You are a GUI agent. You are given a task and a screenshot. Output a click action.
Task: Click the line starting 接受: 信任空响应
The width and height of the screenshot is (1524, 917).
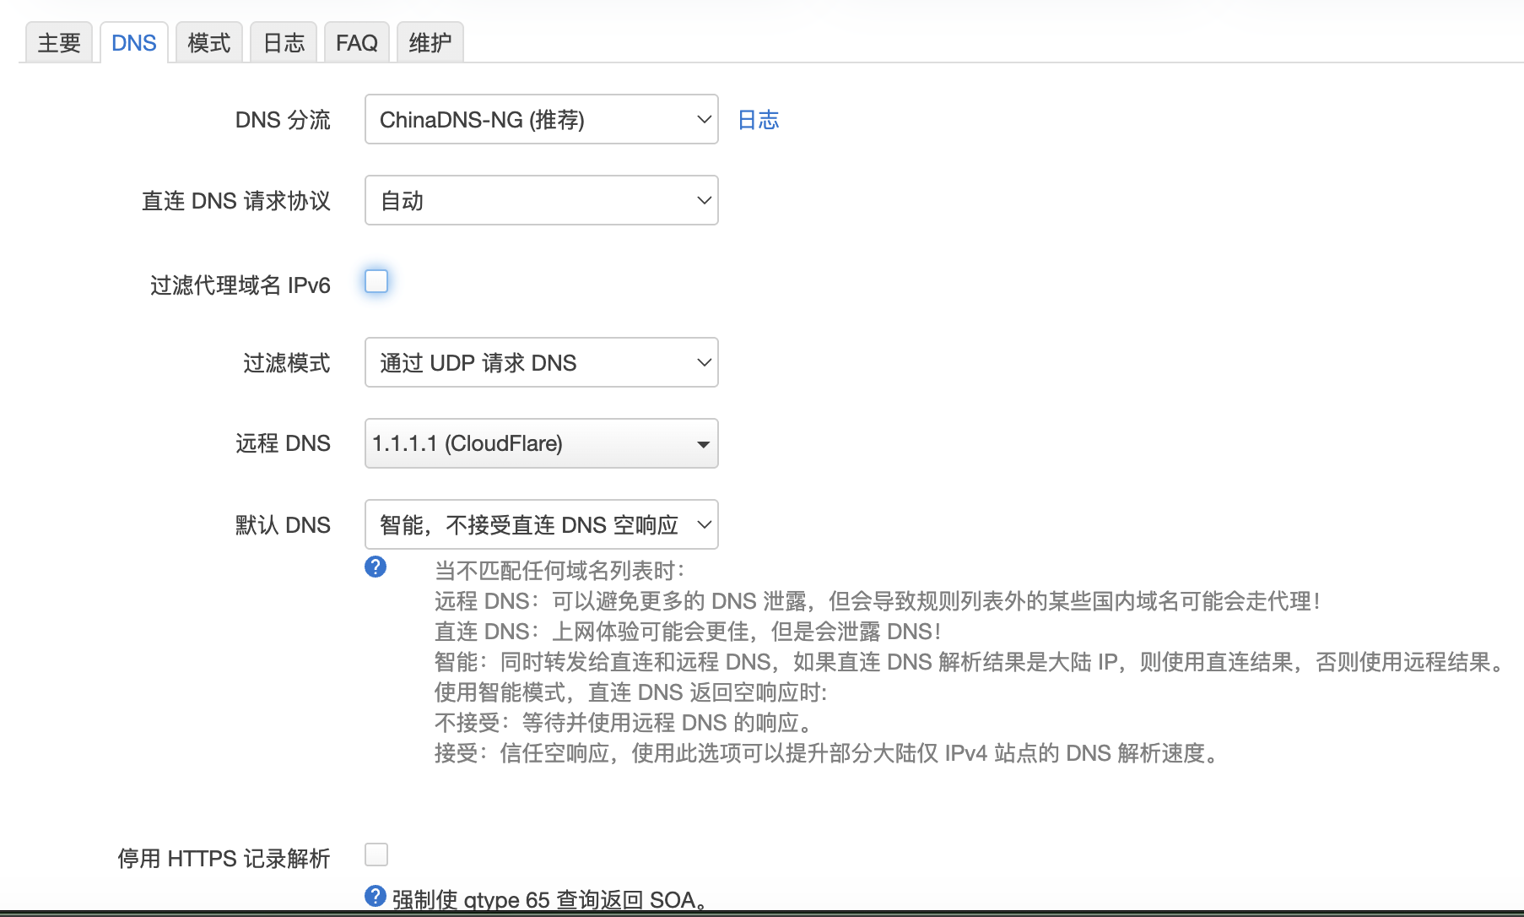click(x=828, y=753)
